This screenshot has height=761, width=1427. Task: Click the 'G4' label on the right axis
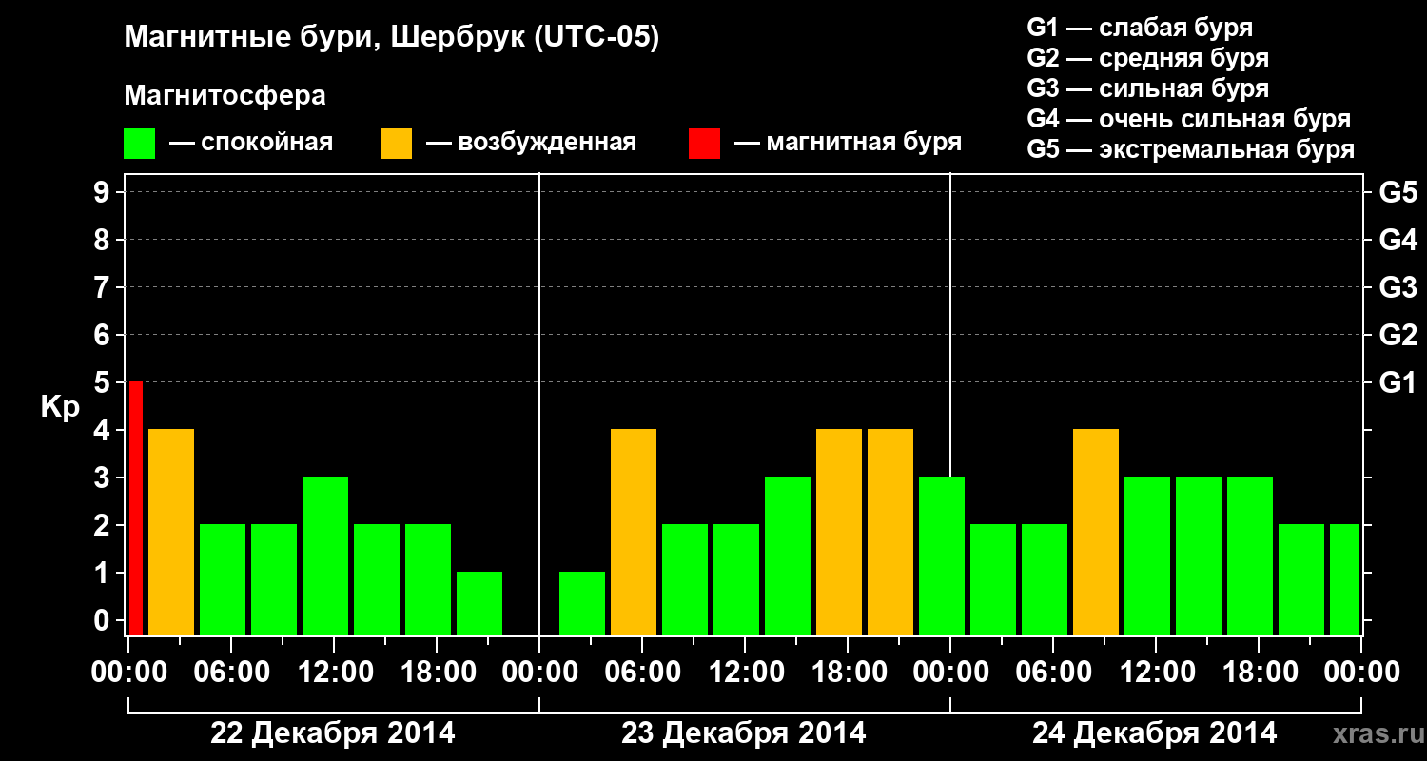(x=1398, y=240)
